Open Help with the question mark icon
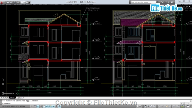 click(172, 2)
